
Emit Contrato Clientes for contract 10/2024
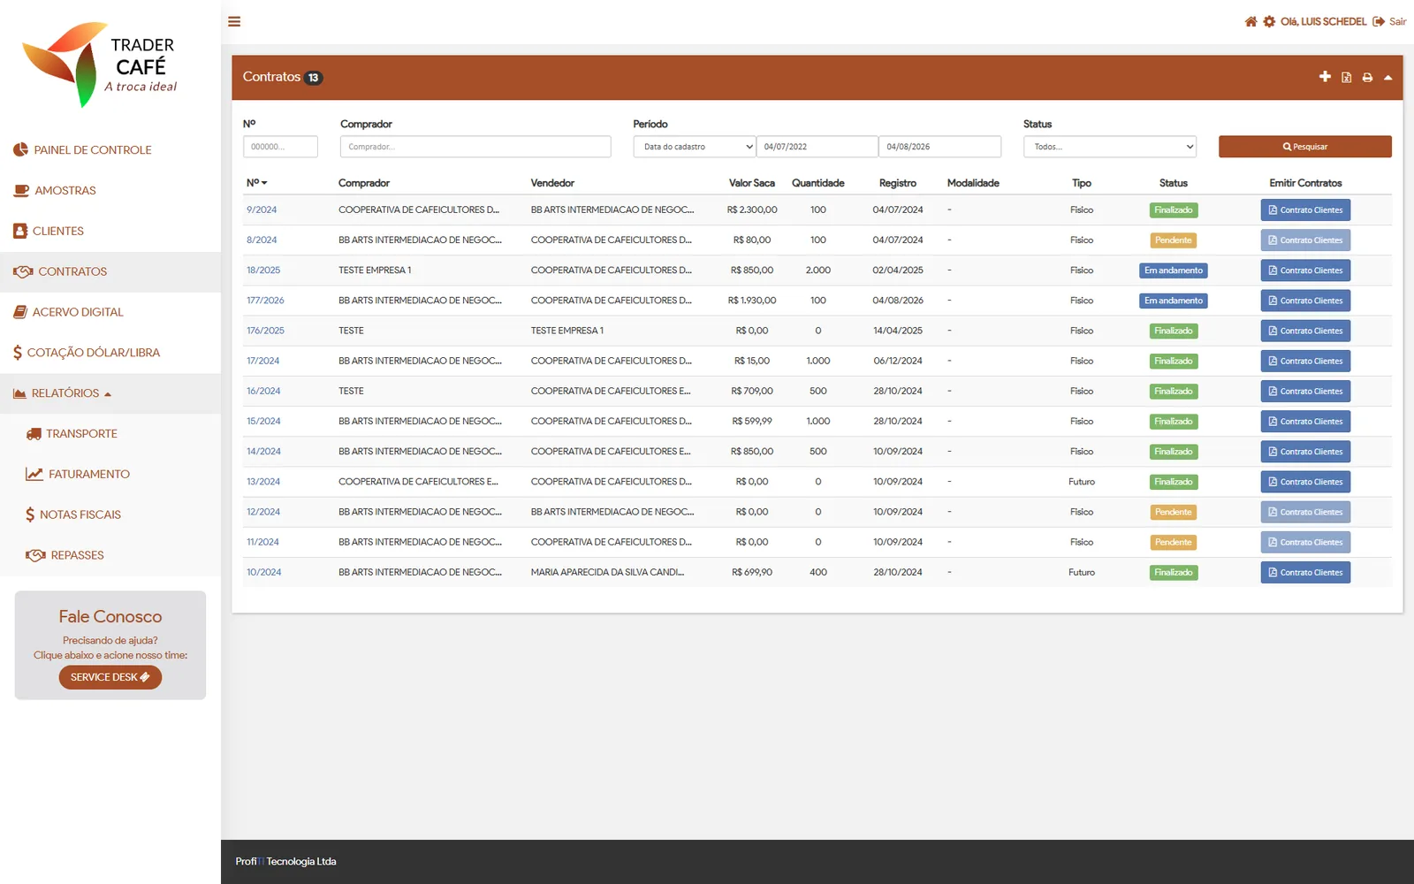(x=1305, y=573)
